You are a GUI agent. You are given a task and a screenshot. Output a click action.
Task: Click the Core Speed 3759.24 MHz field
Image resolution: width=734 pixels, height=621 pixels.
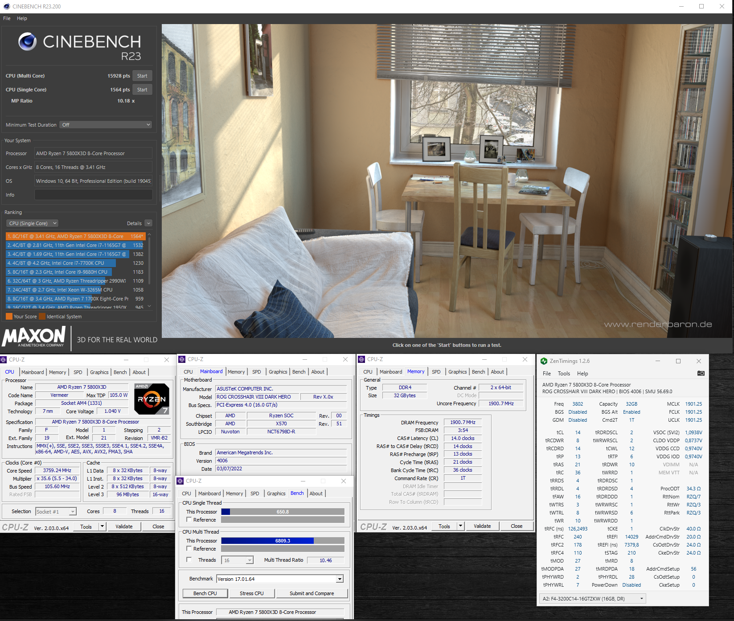tap(57, 470)
